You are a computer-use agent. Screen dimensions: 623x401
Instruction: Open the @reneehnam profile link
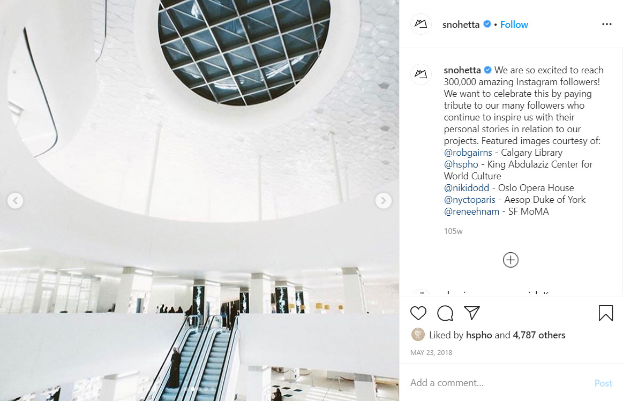point(471,211)
